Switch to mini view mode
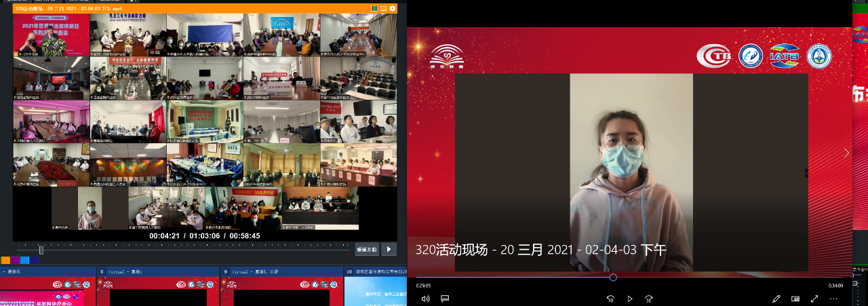868x306 pixels. 795,299
